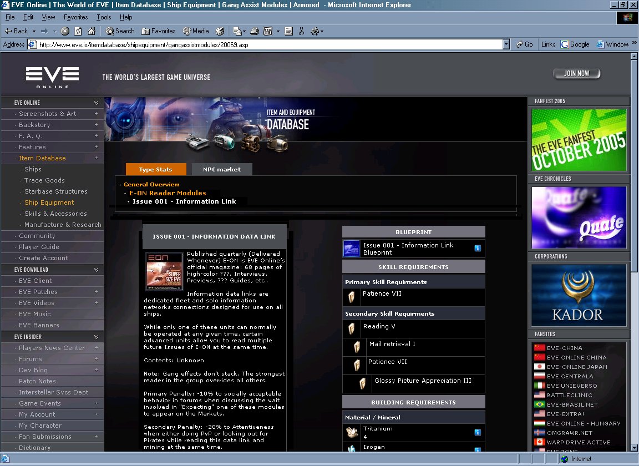This screenshot has width=639, height=466.
Task: Open Favorites from the toolbar
Action: (x=158, y=31)
